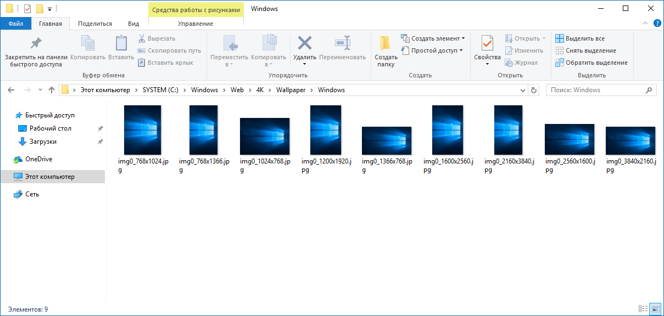Screen dimensions: 664x316
Task: Create a folder with Создать папку
Action: (x=386, y=51)
